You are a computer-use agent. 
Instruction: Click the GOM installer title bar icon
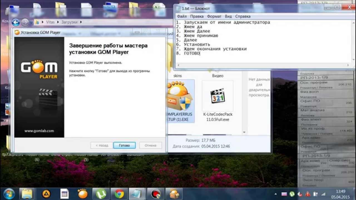tap(17, 32)
